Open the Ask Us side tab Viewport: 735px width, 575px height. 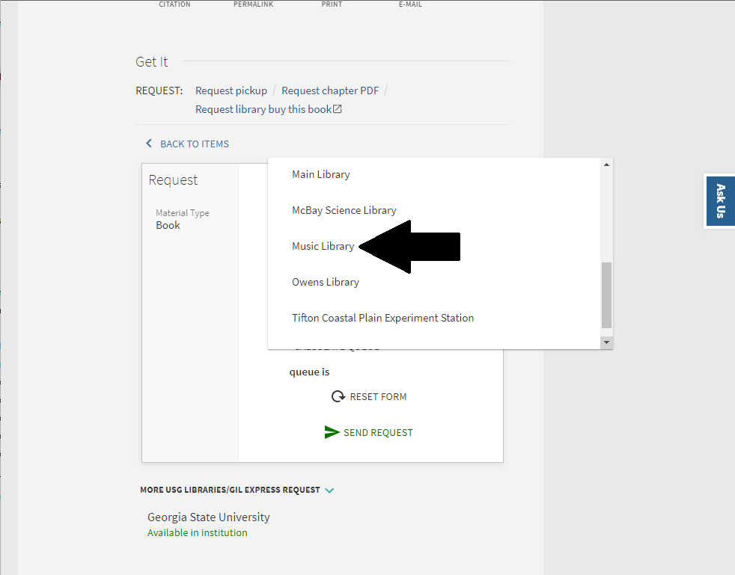point(719,200)
